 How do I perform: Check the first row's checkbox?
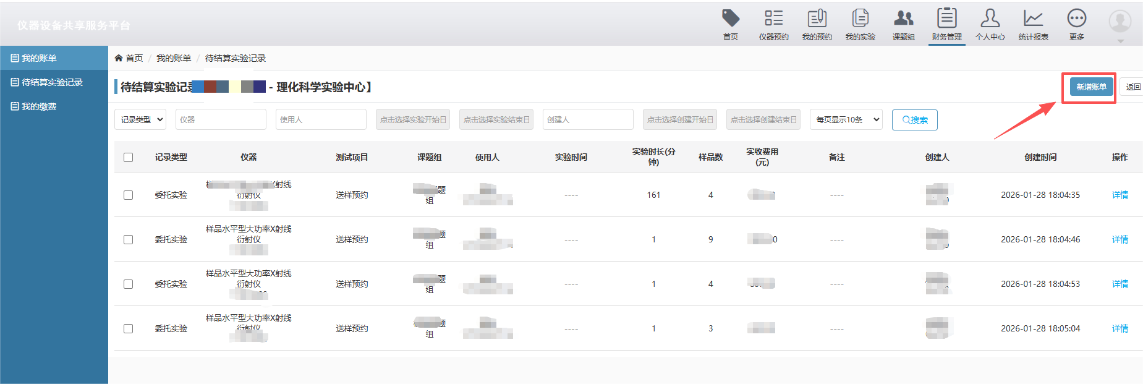129,195
